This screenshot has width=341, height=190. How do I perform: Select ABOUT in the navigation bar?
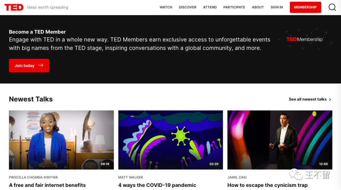click(x=258, y=7)
